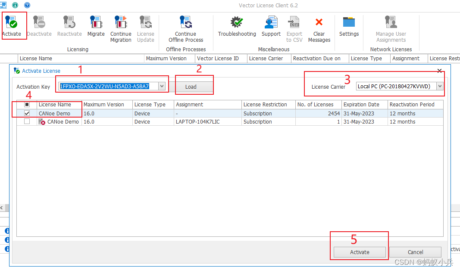Click the License Carrier Local PC field
Screen dimensions: 460x270
pos(396,86)
